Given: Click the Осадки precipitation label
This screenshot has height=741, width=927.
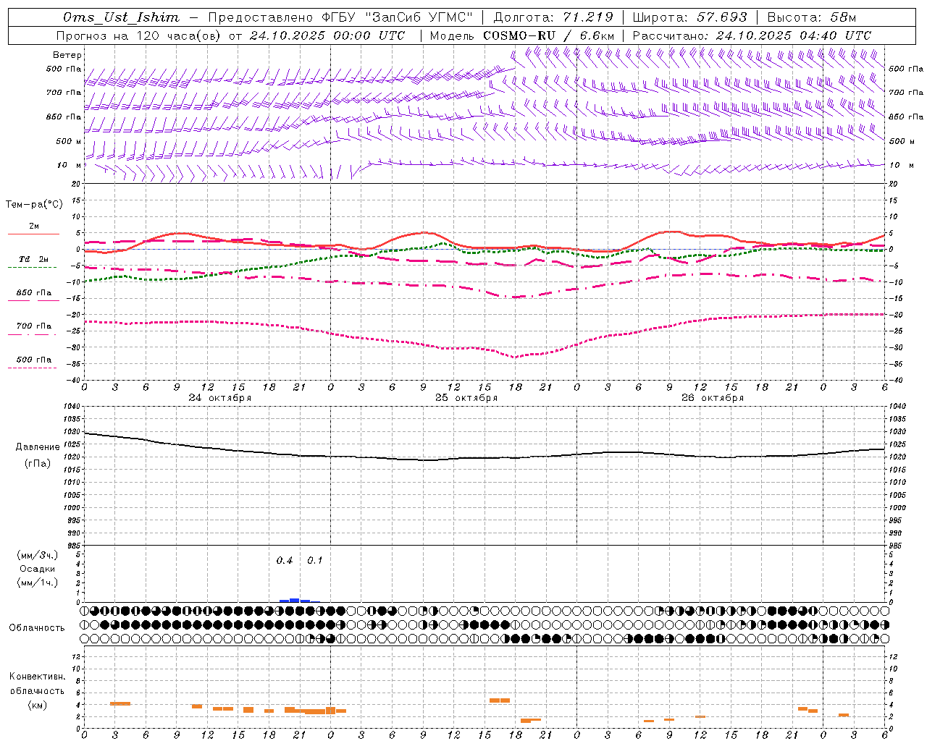Looking at the screenshot, I should (38, 569).
